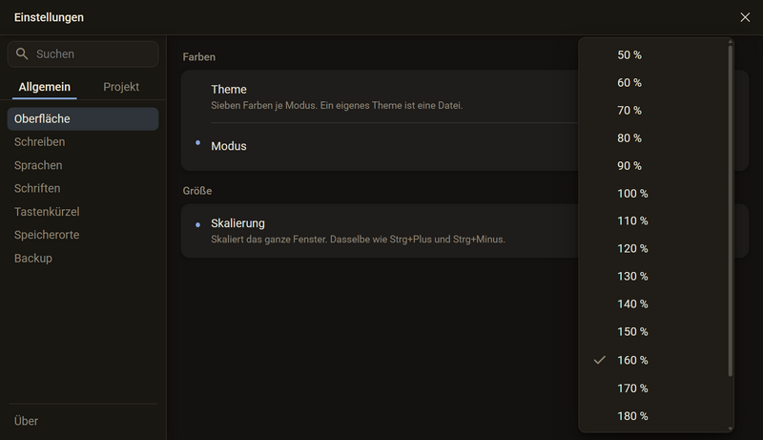Switch to the Allgemein tab

tap(44, 87)
